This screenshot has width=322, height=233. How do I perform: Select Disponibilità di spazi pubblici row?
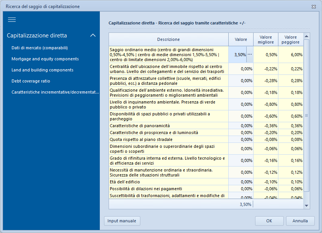[x=169, y=116]
